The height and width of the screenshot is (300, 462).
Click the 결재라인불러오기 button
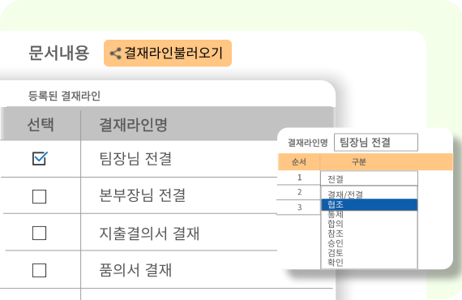pos(168,53)
